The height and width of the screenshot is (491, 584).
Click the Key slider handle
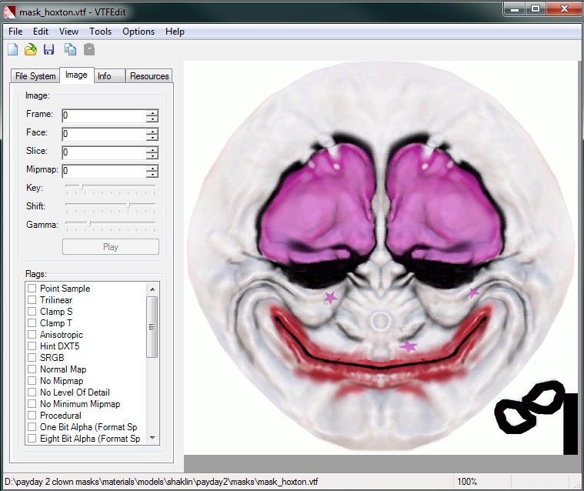[x=81, y=186]
